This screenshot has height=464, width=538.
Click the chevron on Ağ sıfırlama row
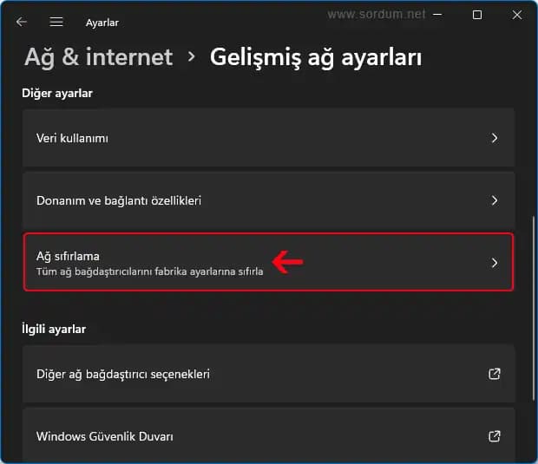tap(494, 263)
